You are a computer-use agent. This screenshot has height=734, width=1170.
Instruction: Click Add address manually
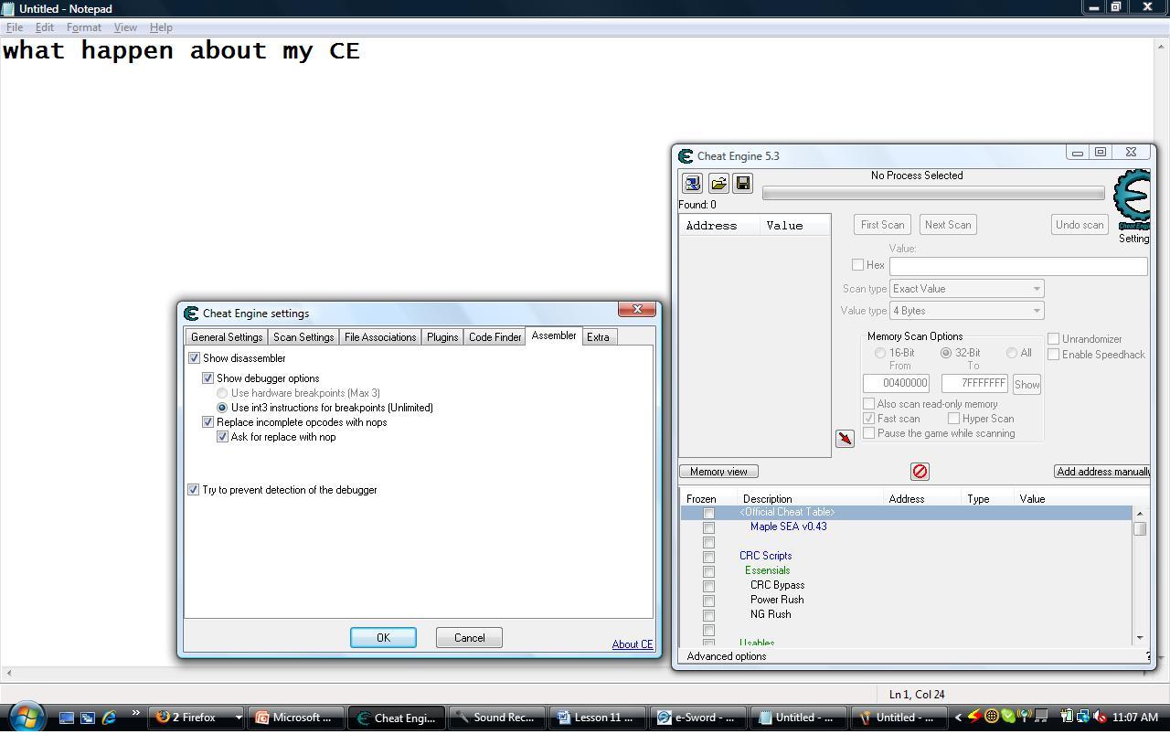(x=1102, y=472)
